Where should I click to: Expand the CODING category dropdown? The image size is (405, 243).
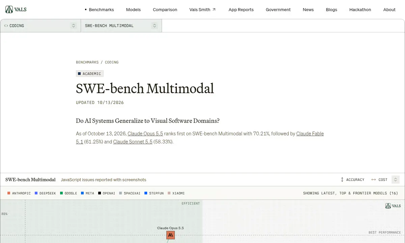(40, 26)
